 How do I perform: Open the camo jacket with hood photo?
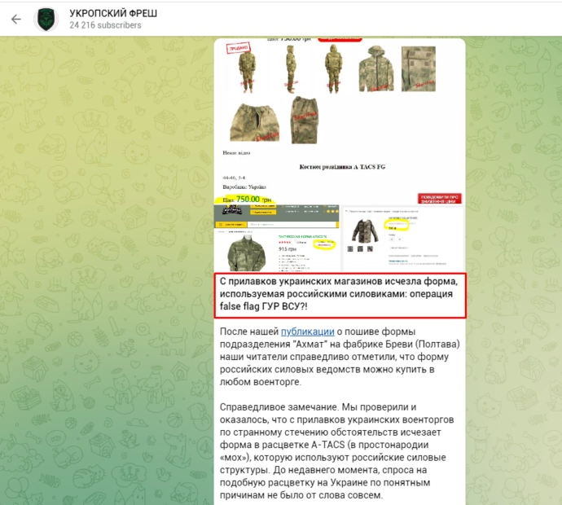coord(376,68)
